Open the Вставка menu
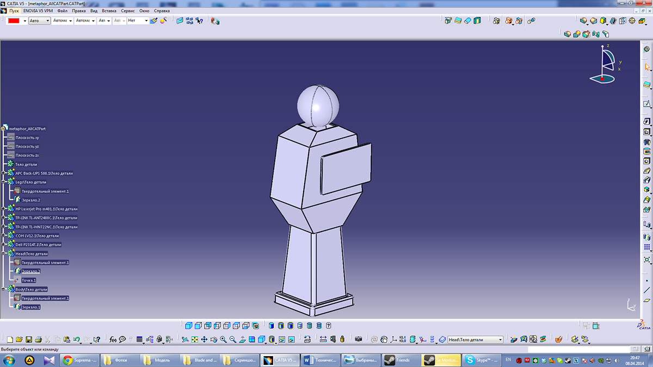This screenshot has height=367, width=653. [x=109, y=11]
